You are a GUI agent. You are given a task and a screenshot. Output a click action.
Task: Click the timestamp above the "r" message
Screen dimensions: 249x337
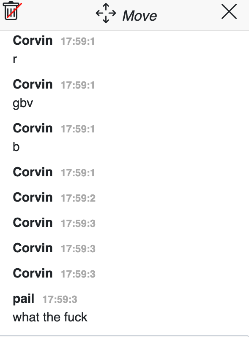coord(77,41)
